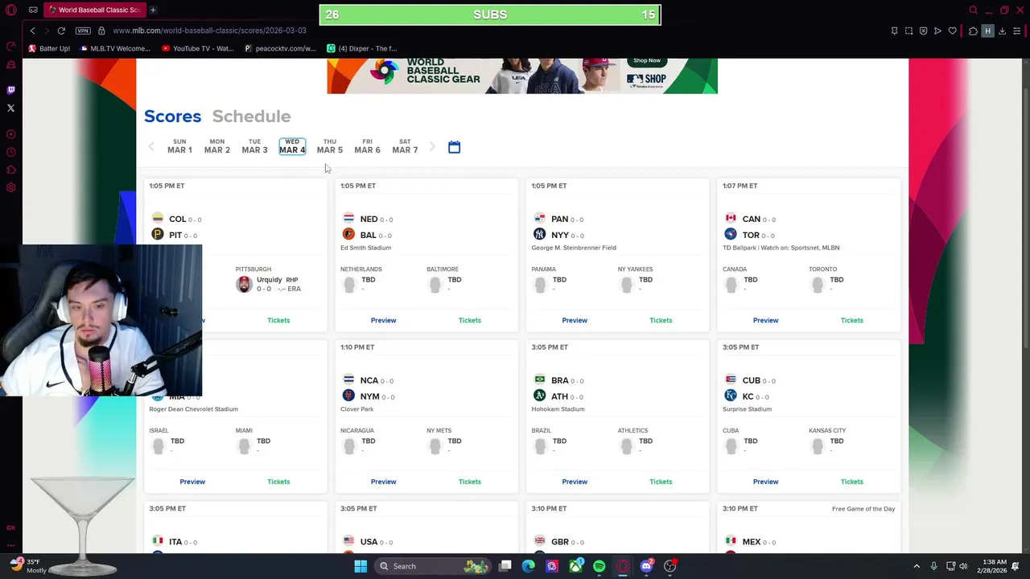Reload the page with the refresh icon
1030x579 pixels.
61,31
